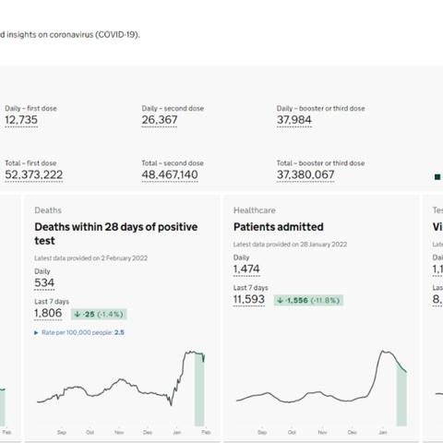Click the rate value 2.5
This screenshot has width=443, height=443.
point(119,332)
